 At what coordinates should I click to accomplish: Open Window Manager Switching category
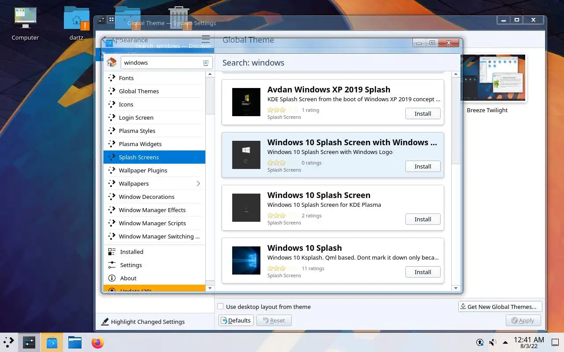click(154, 236)
